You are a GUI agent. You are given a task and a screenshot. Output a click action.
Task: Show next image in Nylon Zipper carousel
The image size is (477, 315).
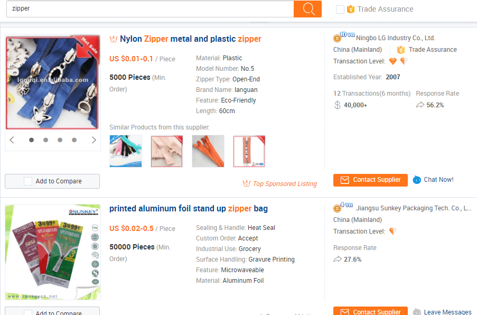(93, 140)
